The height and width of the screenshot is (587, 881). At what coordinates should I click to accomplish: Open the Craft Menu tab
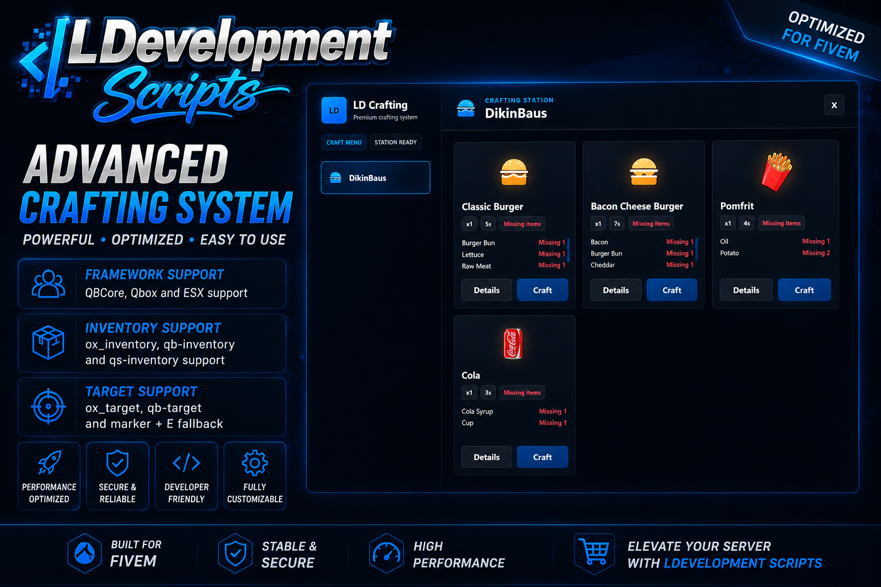(344, 142)
